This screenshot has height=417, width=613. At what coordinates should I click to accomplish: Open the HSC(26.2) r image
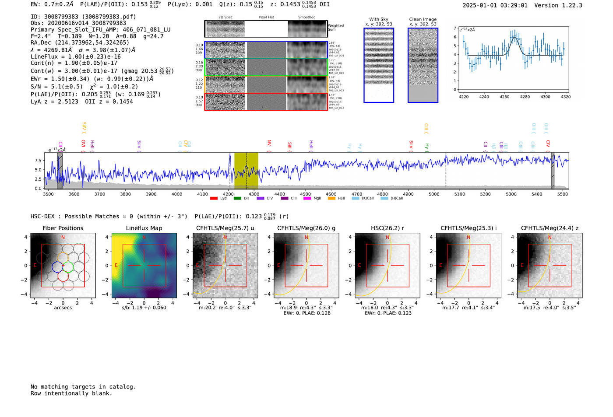point(387,265)
